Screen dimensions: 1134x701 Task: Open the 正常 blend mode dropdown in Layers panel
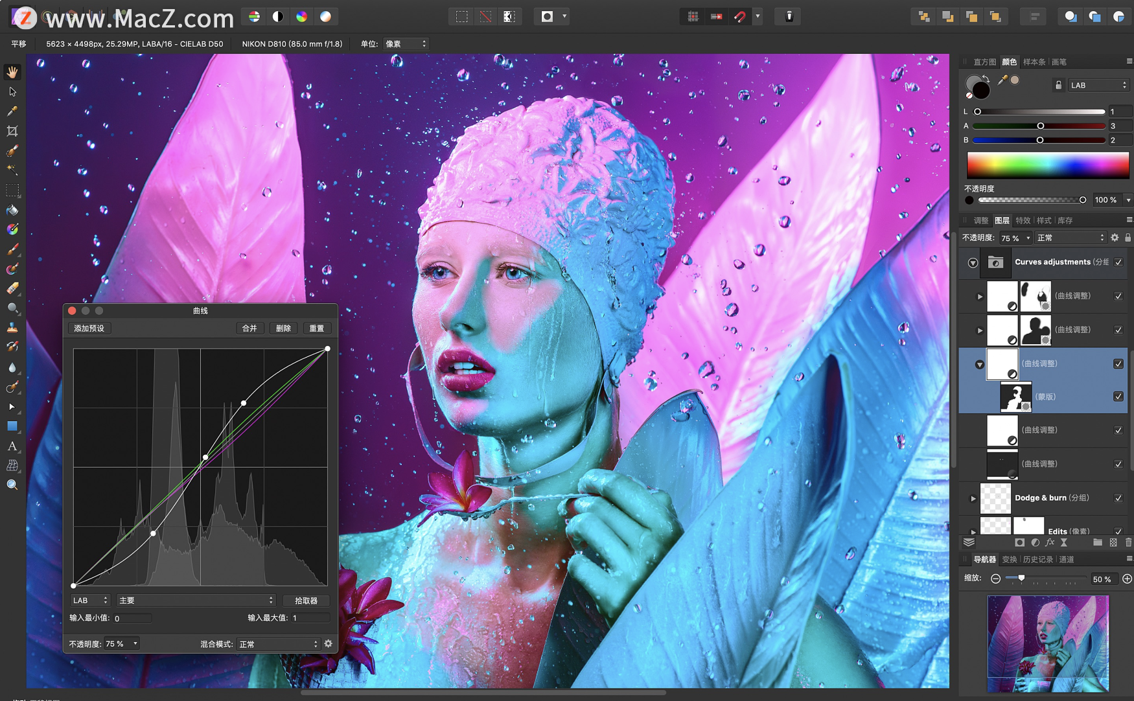pyautogui.click(x=1070, y=238)
